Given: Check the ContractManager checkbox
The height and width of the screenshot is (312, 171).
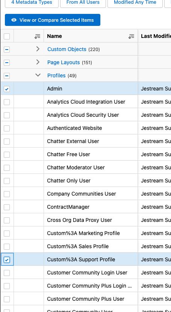Looking at the screenshot, I should click(7, 207).
